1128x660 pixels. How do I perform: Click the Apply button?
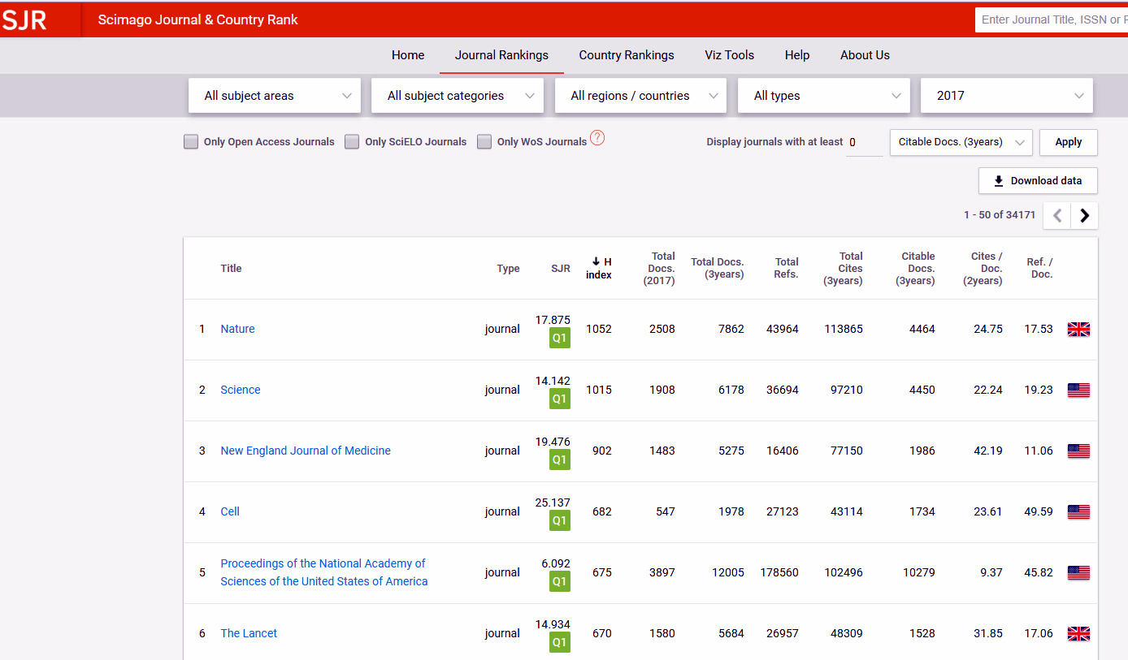click(x=1068, y=142)
